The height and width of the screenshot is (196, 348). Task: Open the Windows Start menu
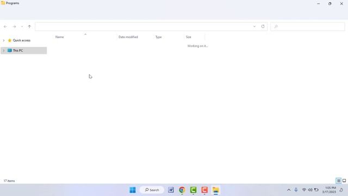pos(133,190)
